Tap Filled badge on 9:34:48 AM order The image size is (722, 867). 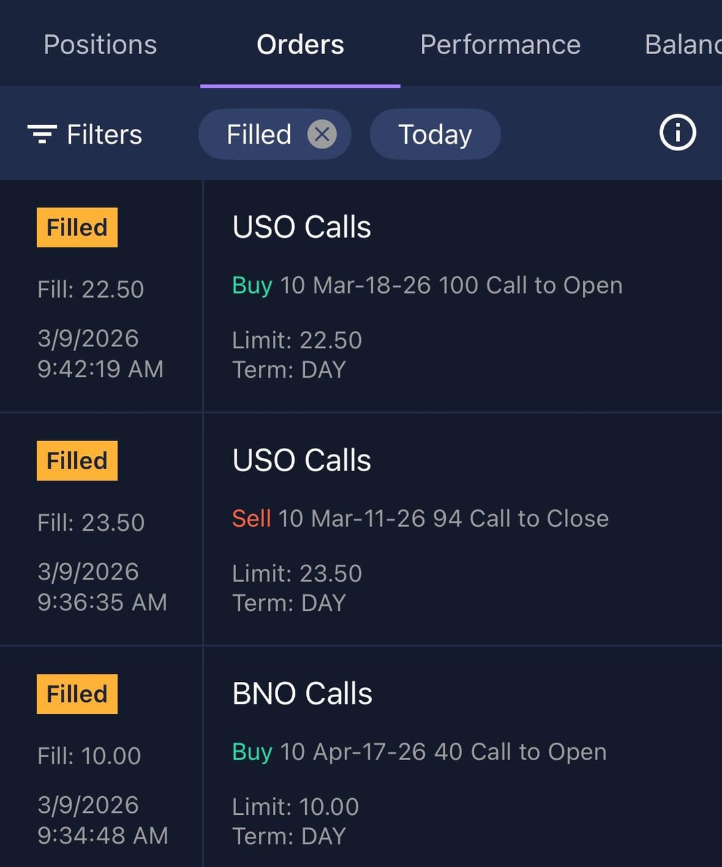point(77,694)
